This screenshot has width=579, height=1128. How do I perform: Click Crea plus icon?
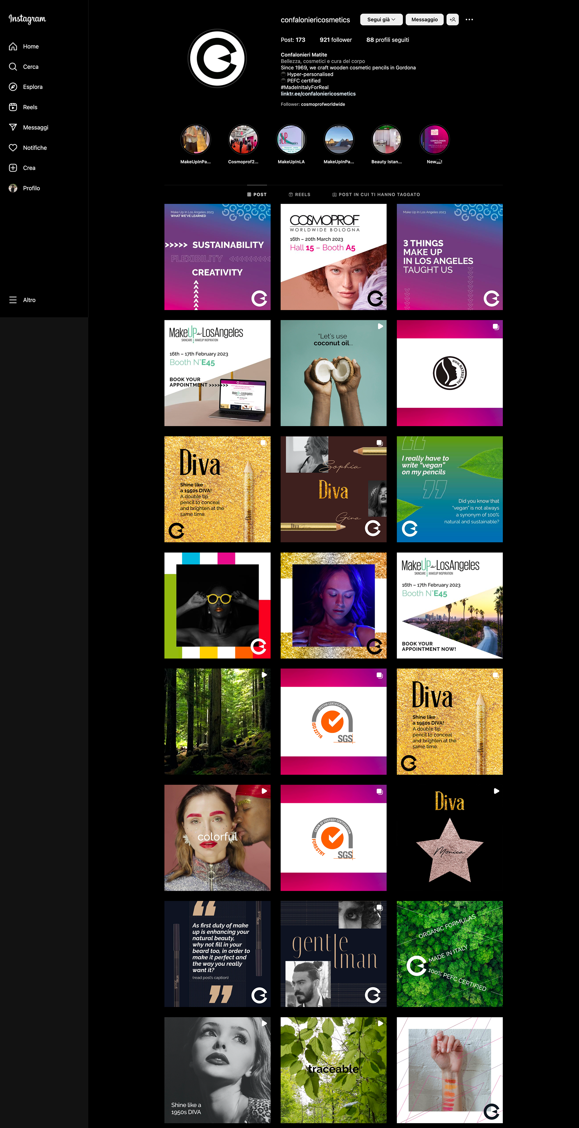(13, 168)
